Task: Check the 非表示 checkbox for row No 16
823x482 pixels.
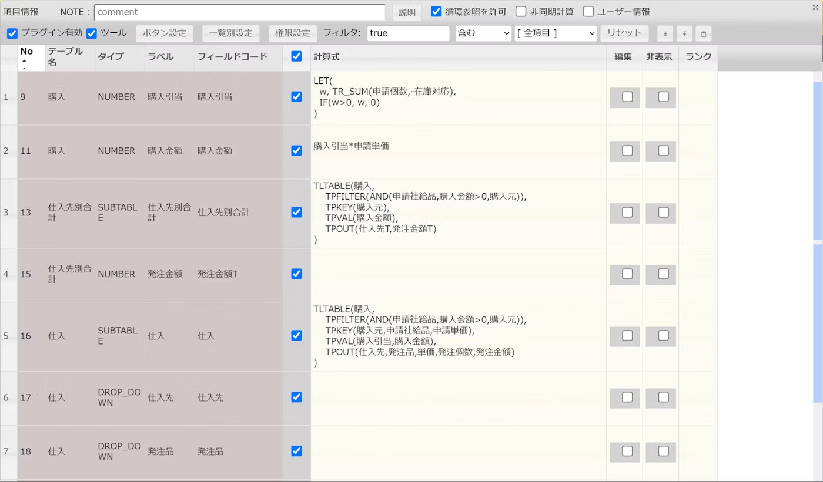Action: coord(663,335)
